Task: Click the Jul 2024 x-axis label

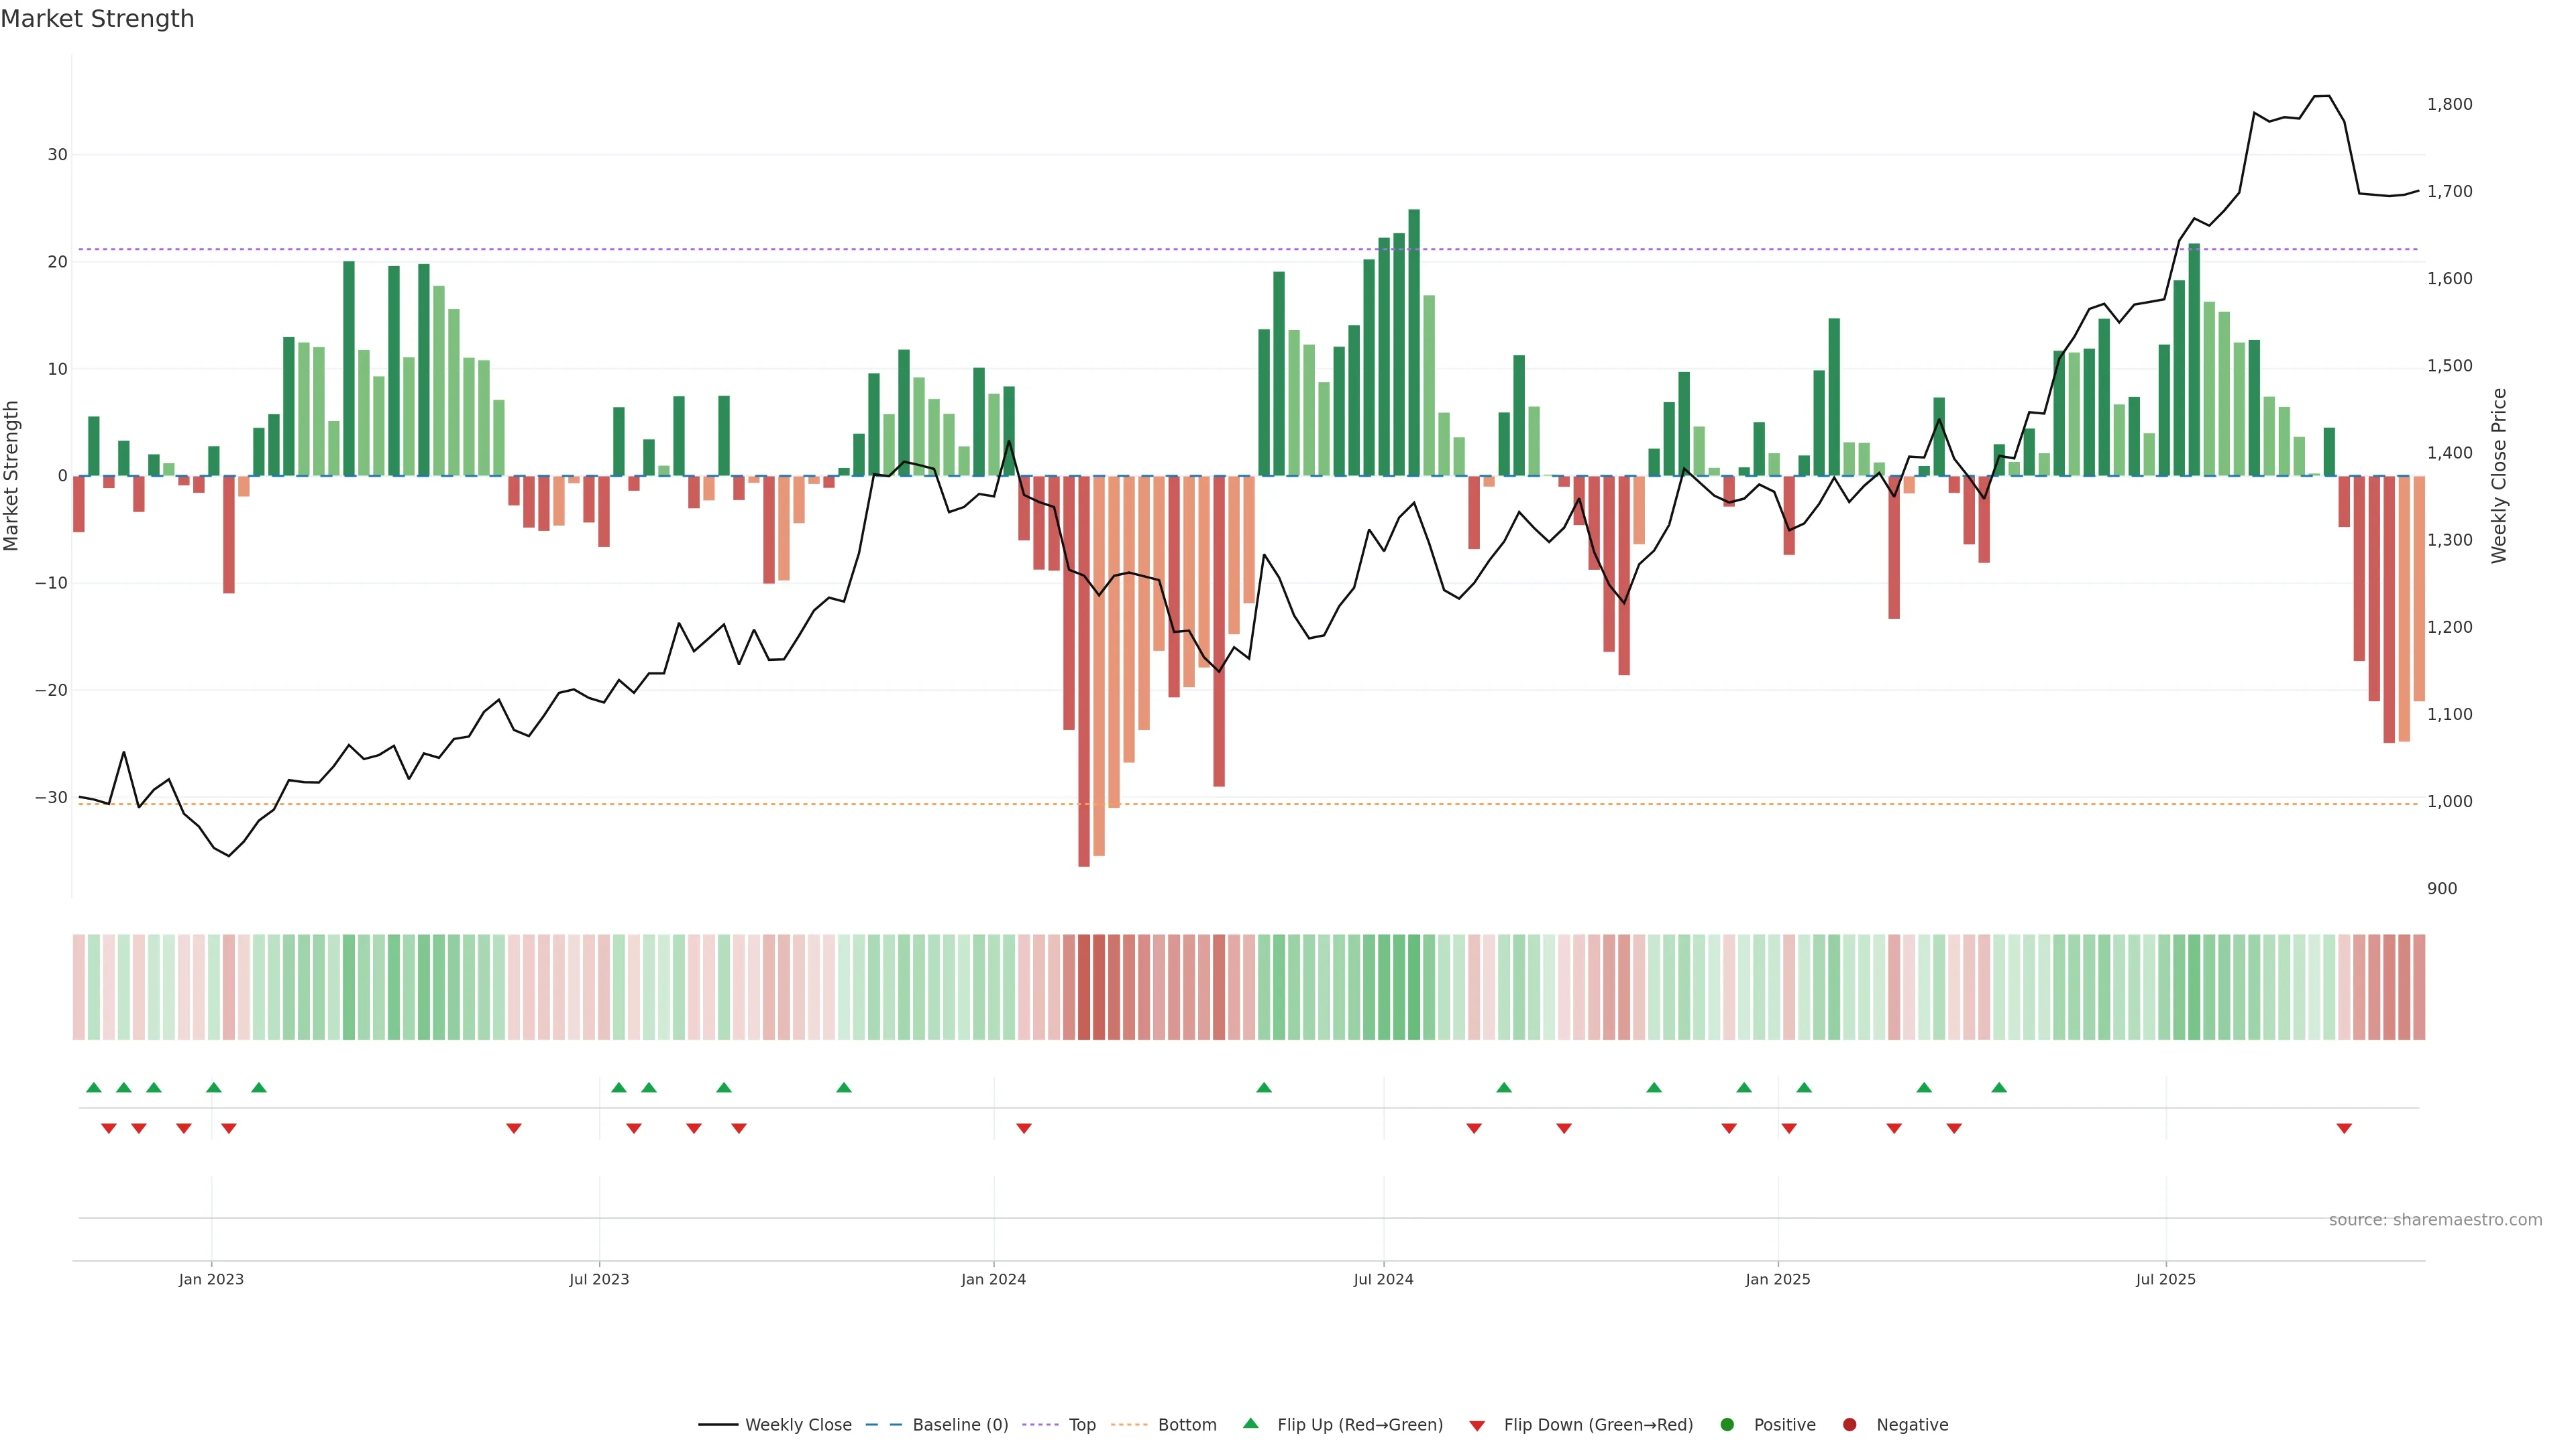Action: (1383, 1279)
